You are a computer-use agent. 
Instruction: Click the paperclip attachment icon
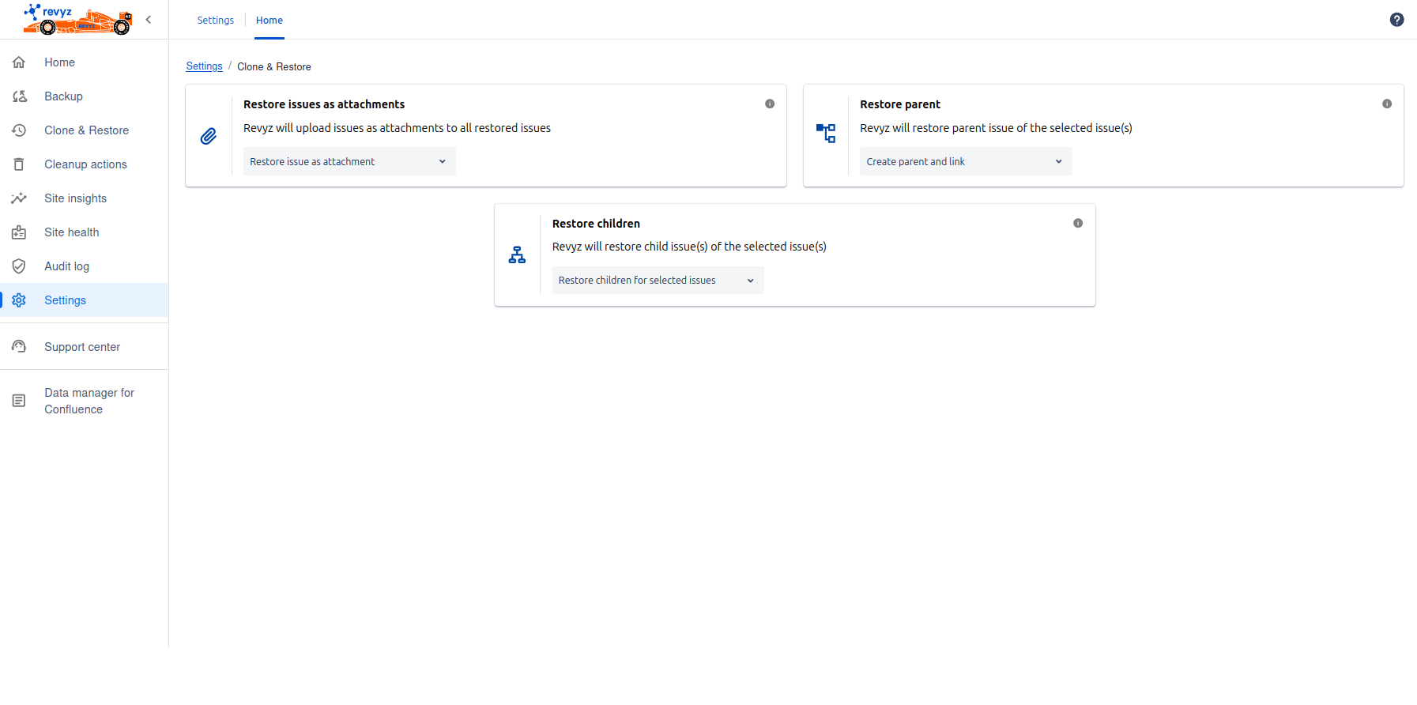[x=209, y=136]
